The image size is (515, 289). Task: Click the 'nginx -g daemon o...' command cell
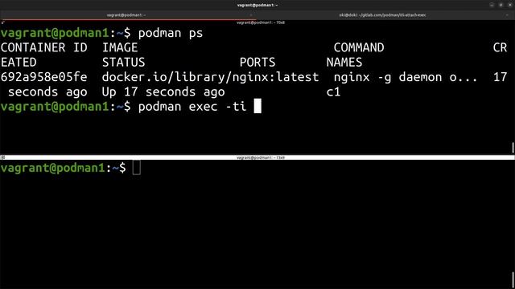pyautogui.click(x=406, y=77)
